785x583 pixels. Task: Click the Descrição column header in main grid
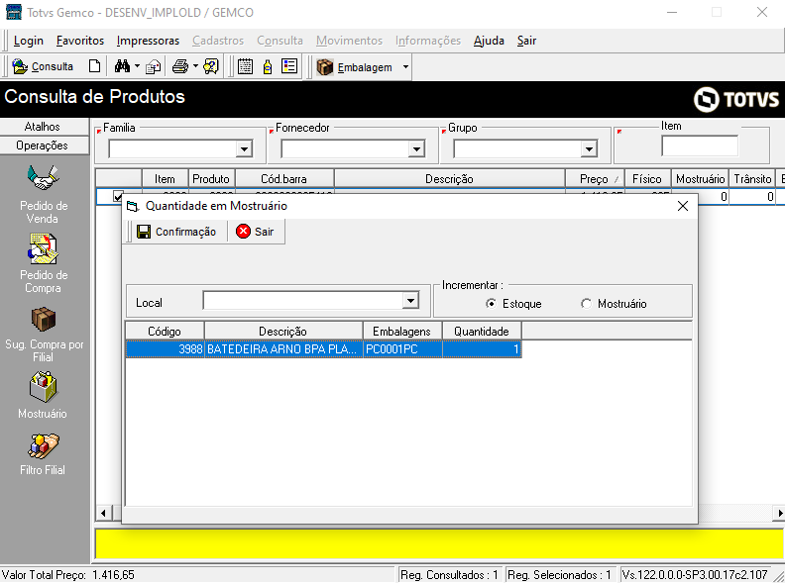450,179
